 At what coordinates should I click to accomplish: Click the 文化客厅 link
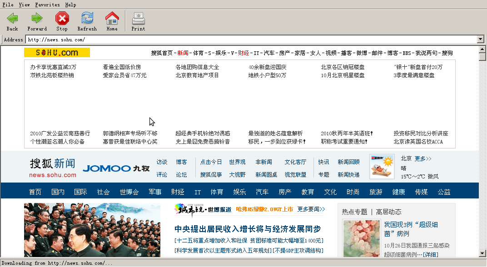[x=295, y=162]
